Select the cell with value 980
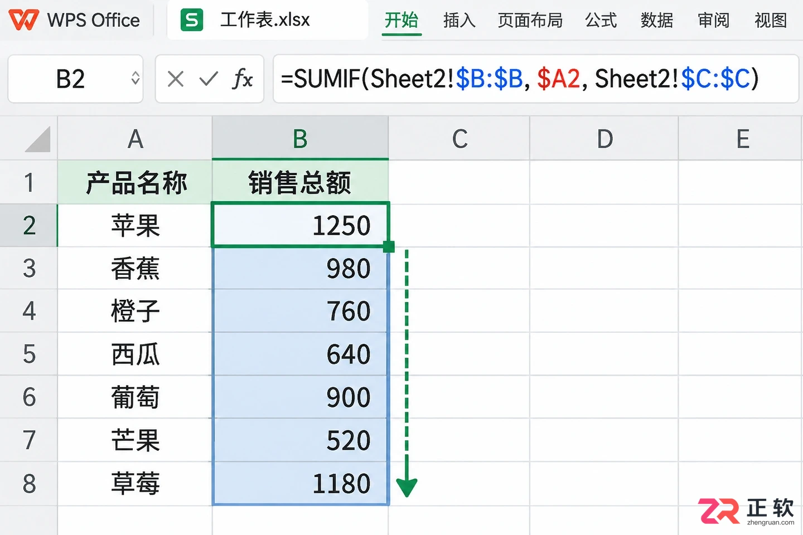This screenshot has width=803, height=535. [300, 268]
